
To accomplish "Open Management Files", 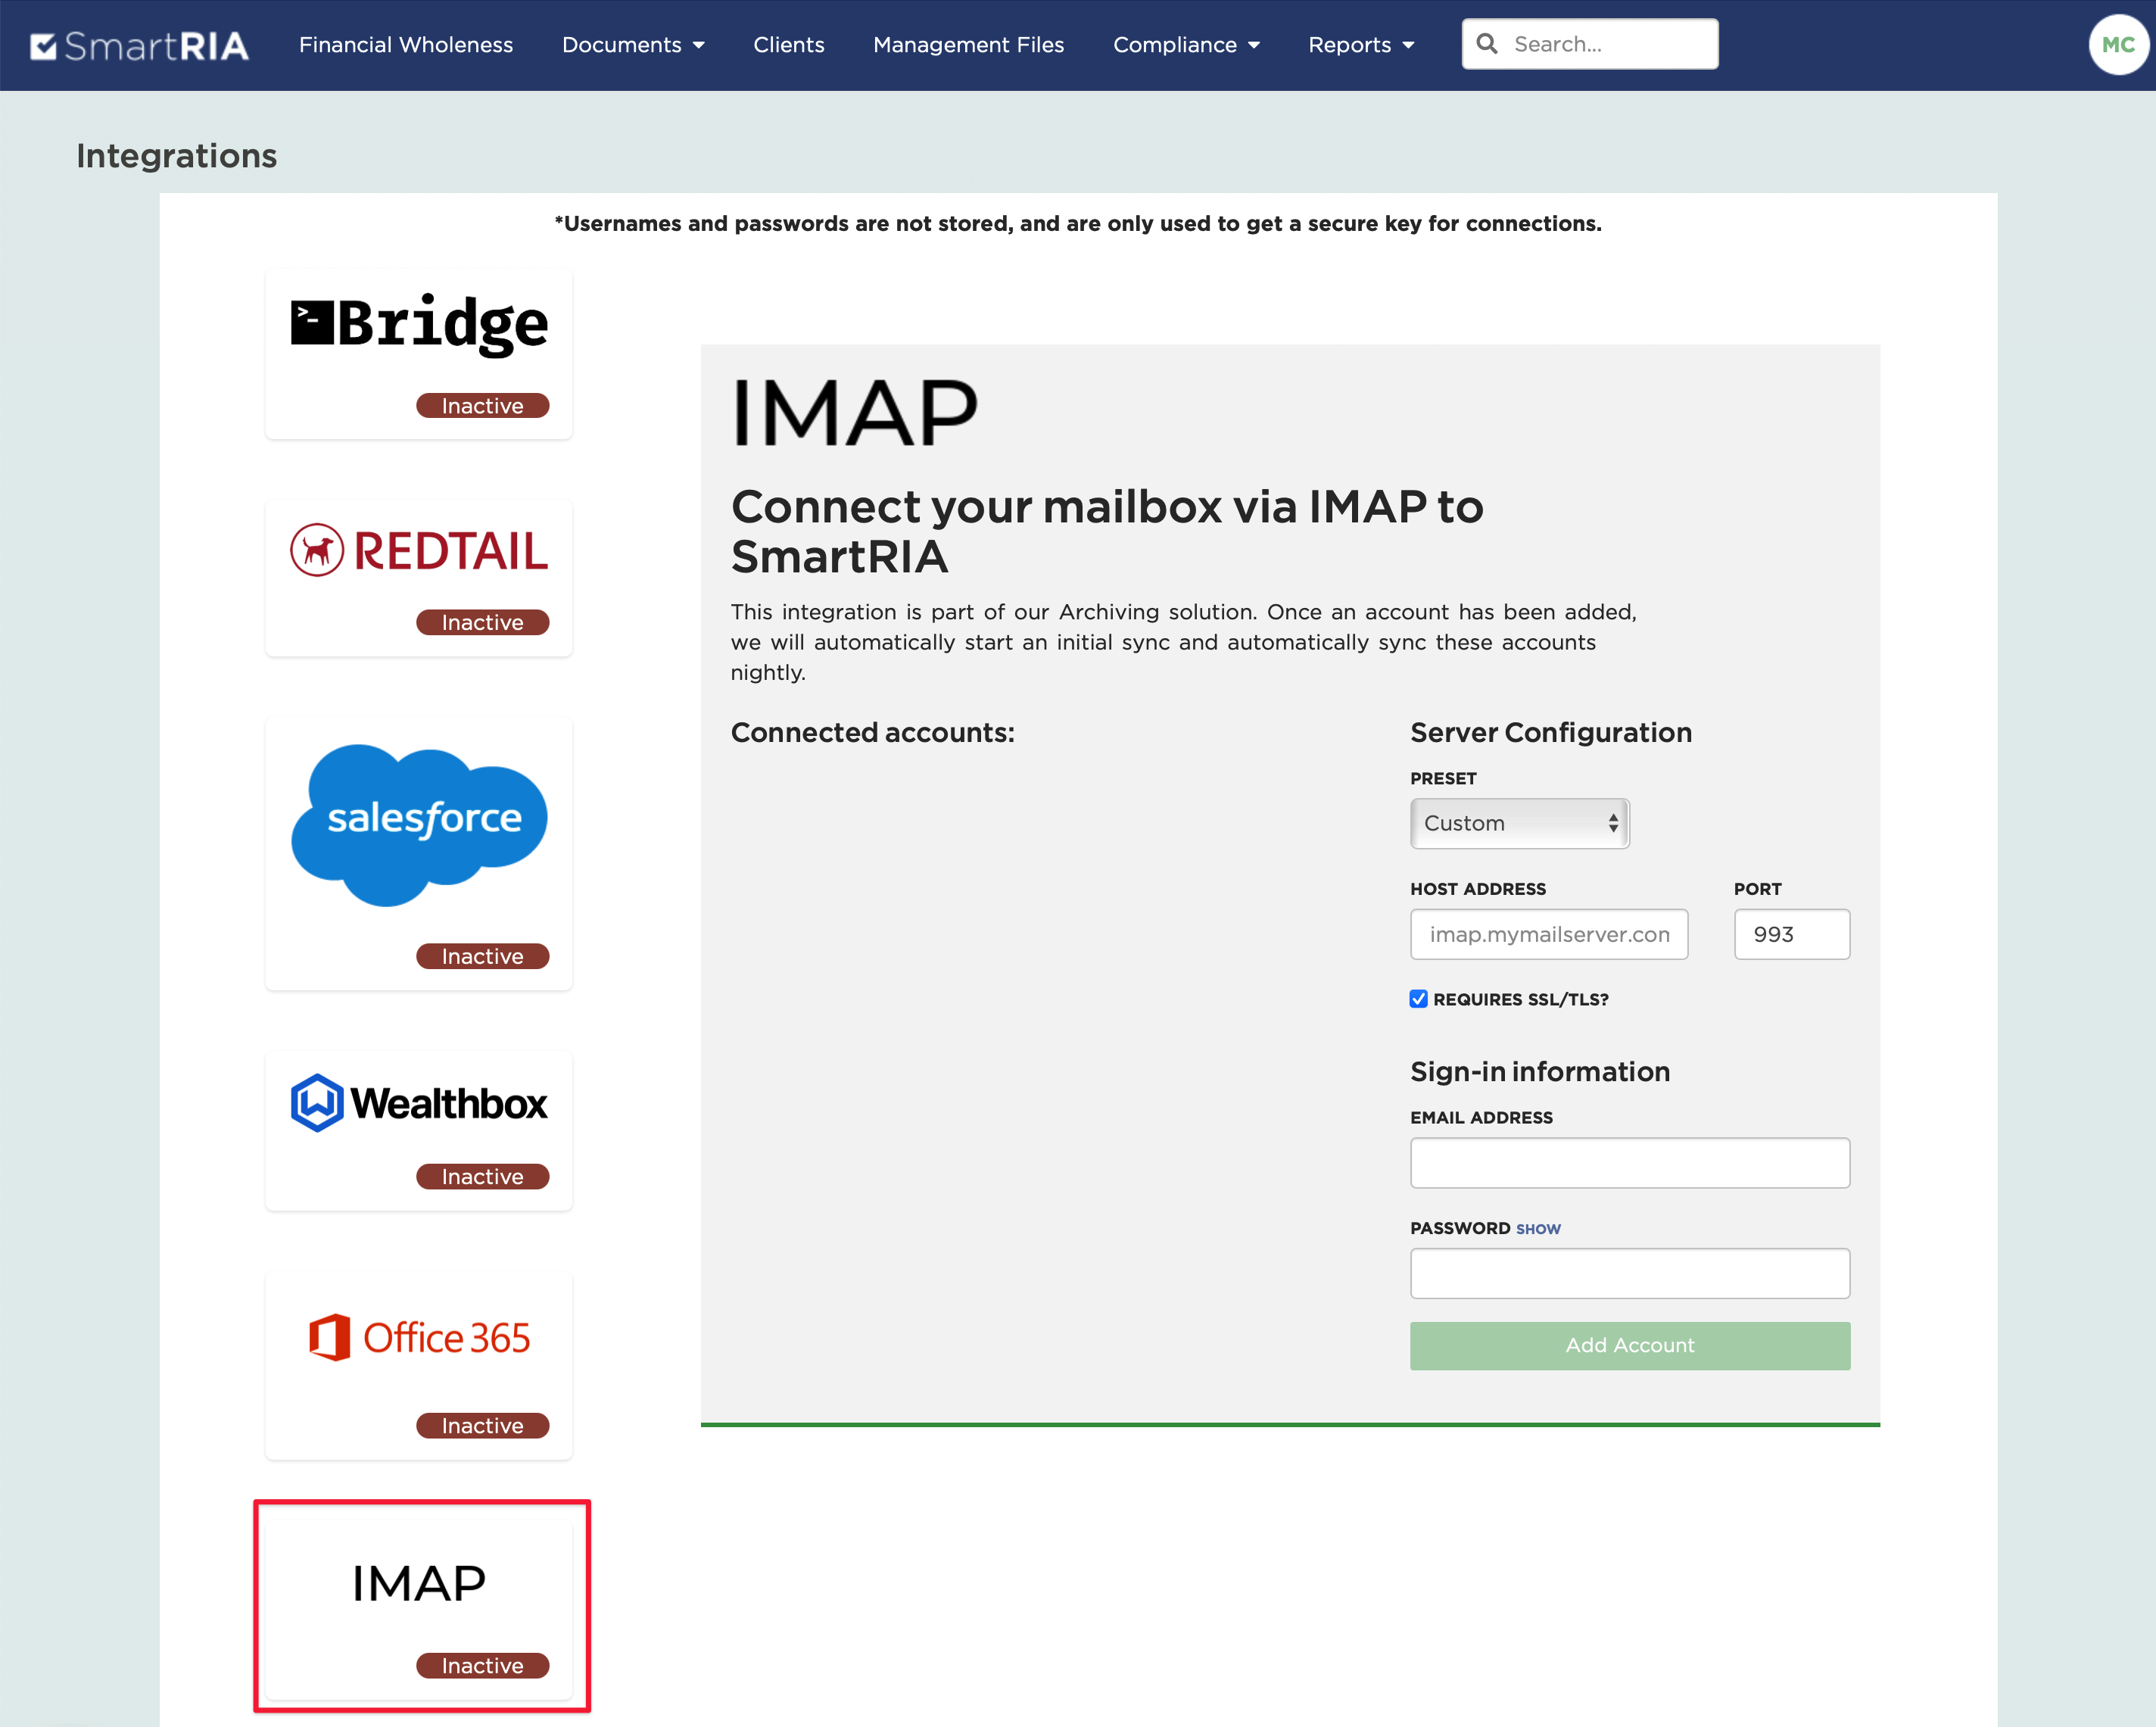I will pyautogui.click(x=968, y=45).
